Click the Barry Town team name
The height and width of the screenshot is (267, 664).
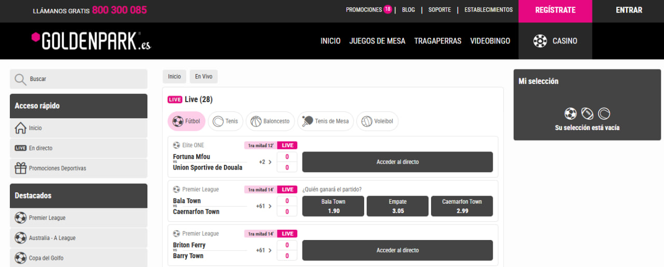point(188,256)
